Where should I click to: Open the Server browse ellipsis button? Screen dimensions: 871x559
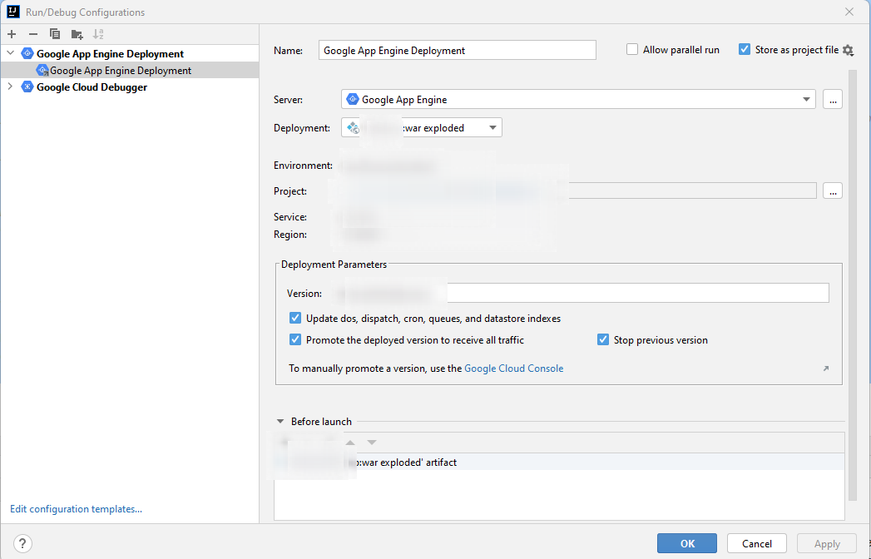pyautogui.click(x=833, y=100)
